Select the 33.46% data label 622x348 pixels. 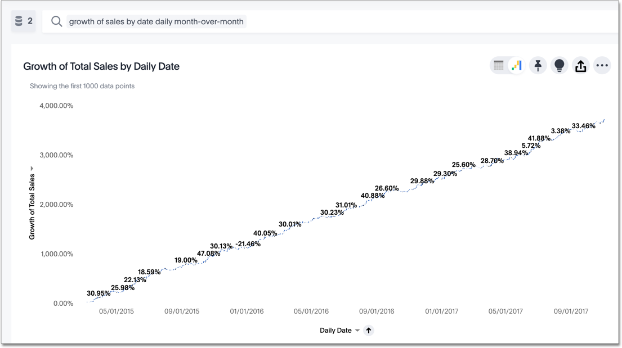click(x=584, y=126)
